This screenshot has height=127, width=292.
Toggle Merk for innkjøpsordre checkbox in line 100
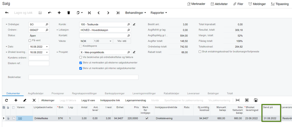click(147, 118)
